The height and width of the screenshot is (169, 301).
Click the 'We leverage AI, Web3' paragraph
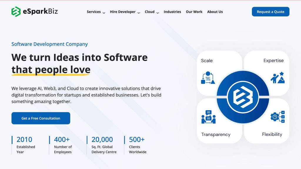click(86, 95)
